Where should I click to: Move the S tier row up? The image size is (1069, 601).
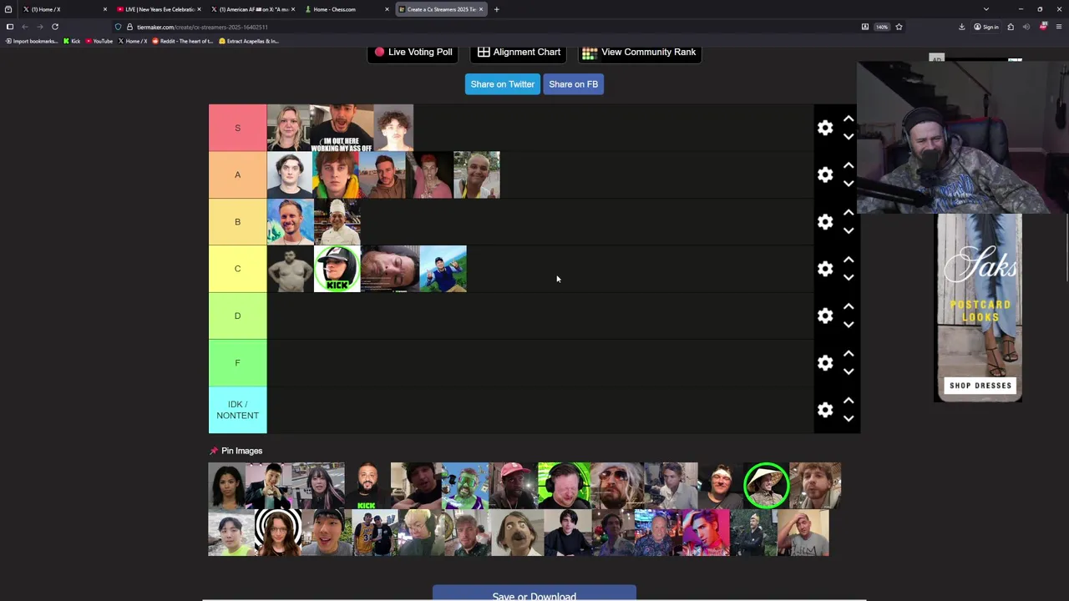(x=849, y=119)
